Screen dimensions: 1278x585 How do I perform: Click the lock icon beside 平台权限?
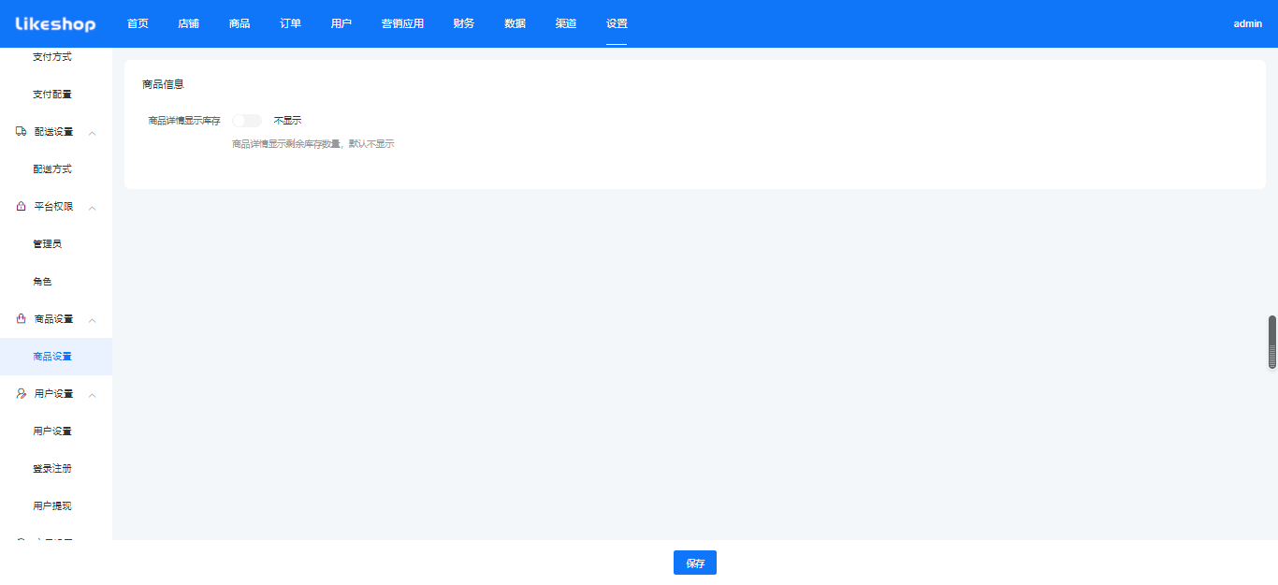click(21, 207)
